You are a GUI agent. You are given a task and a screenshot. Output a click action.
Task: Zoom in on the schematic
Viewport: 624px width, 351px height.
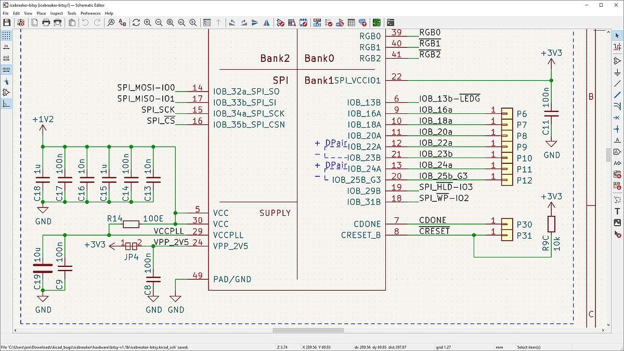click(148, 23)
